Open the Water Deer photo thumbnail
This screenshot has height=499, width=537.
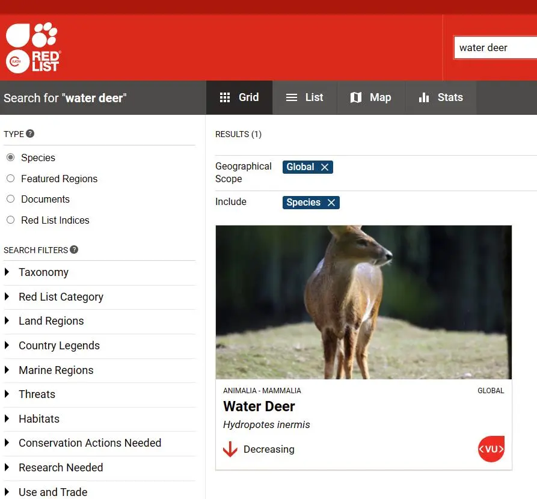tap(364, 302)
